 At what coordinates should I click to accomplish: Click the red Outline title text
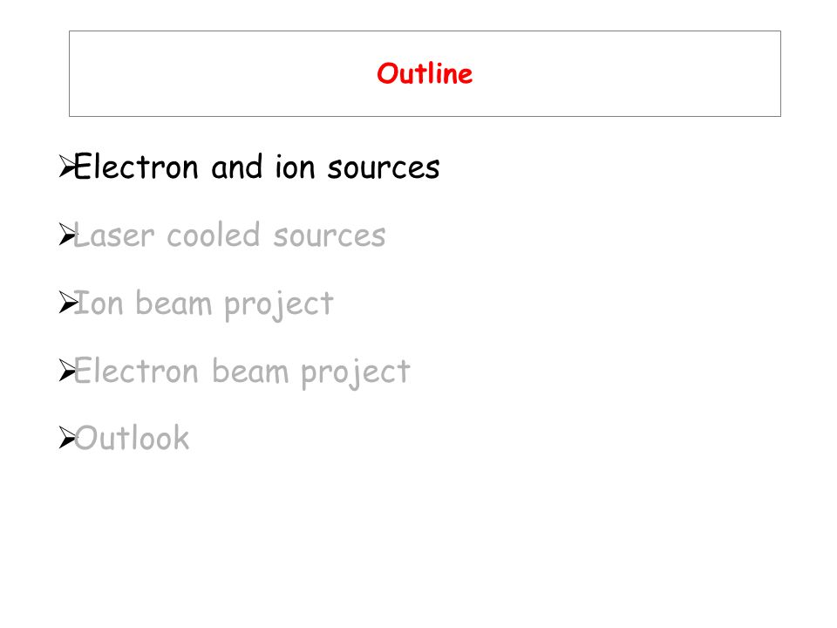(x=425, y=73)
